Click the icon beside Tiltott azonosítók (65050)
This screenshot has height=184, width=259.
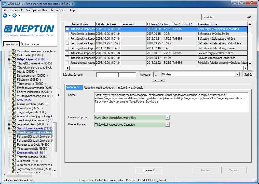click(14, 149)
